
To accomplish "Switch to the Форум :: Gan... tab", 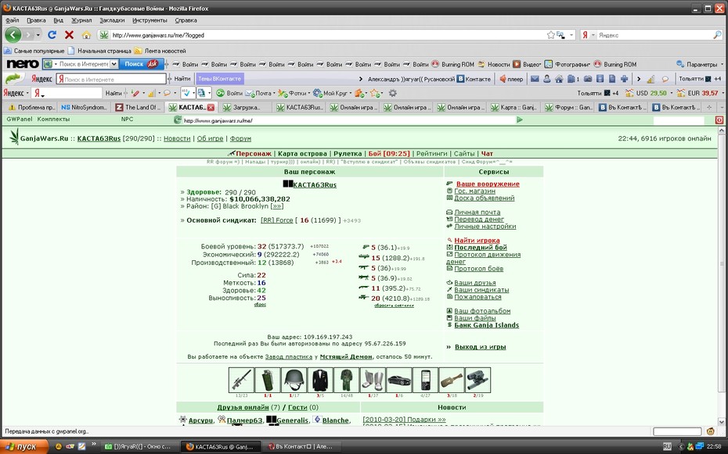I will [568, 107].
